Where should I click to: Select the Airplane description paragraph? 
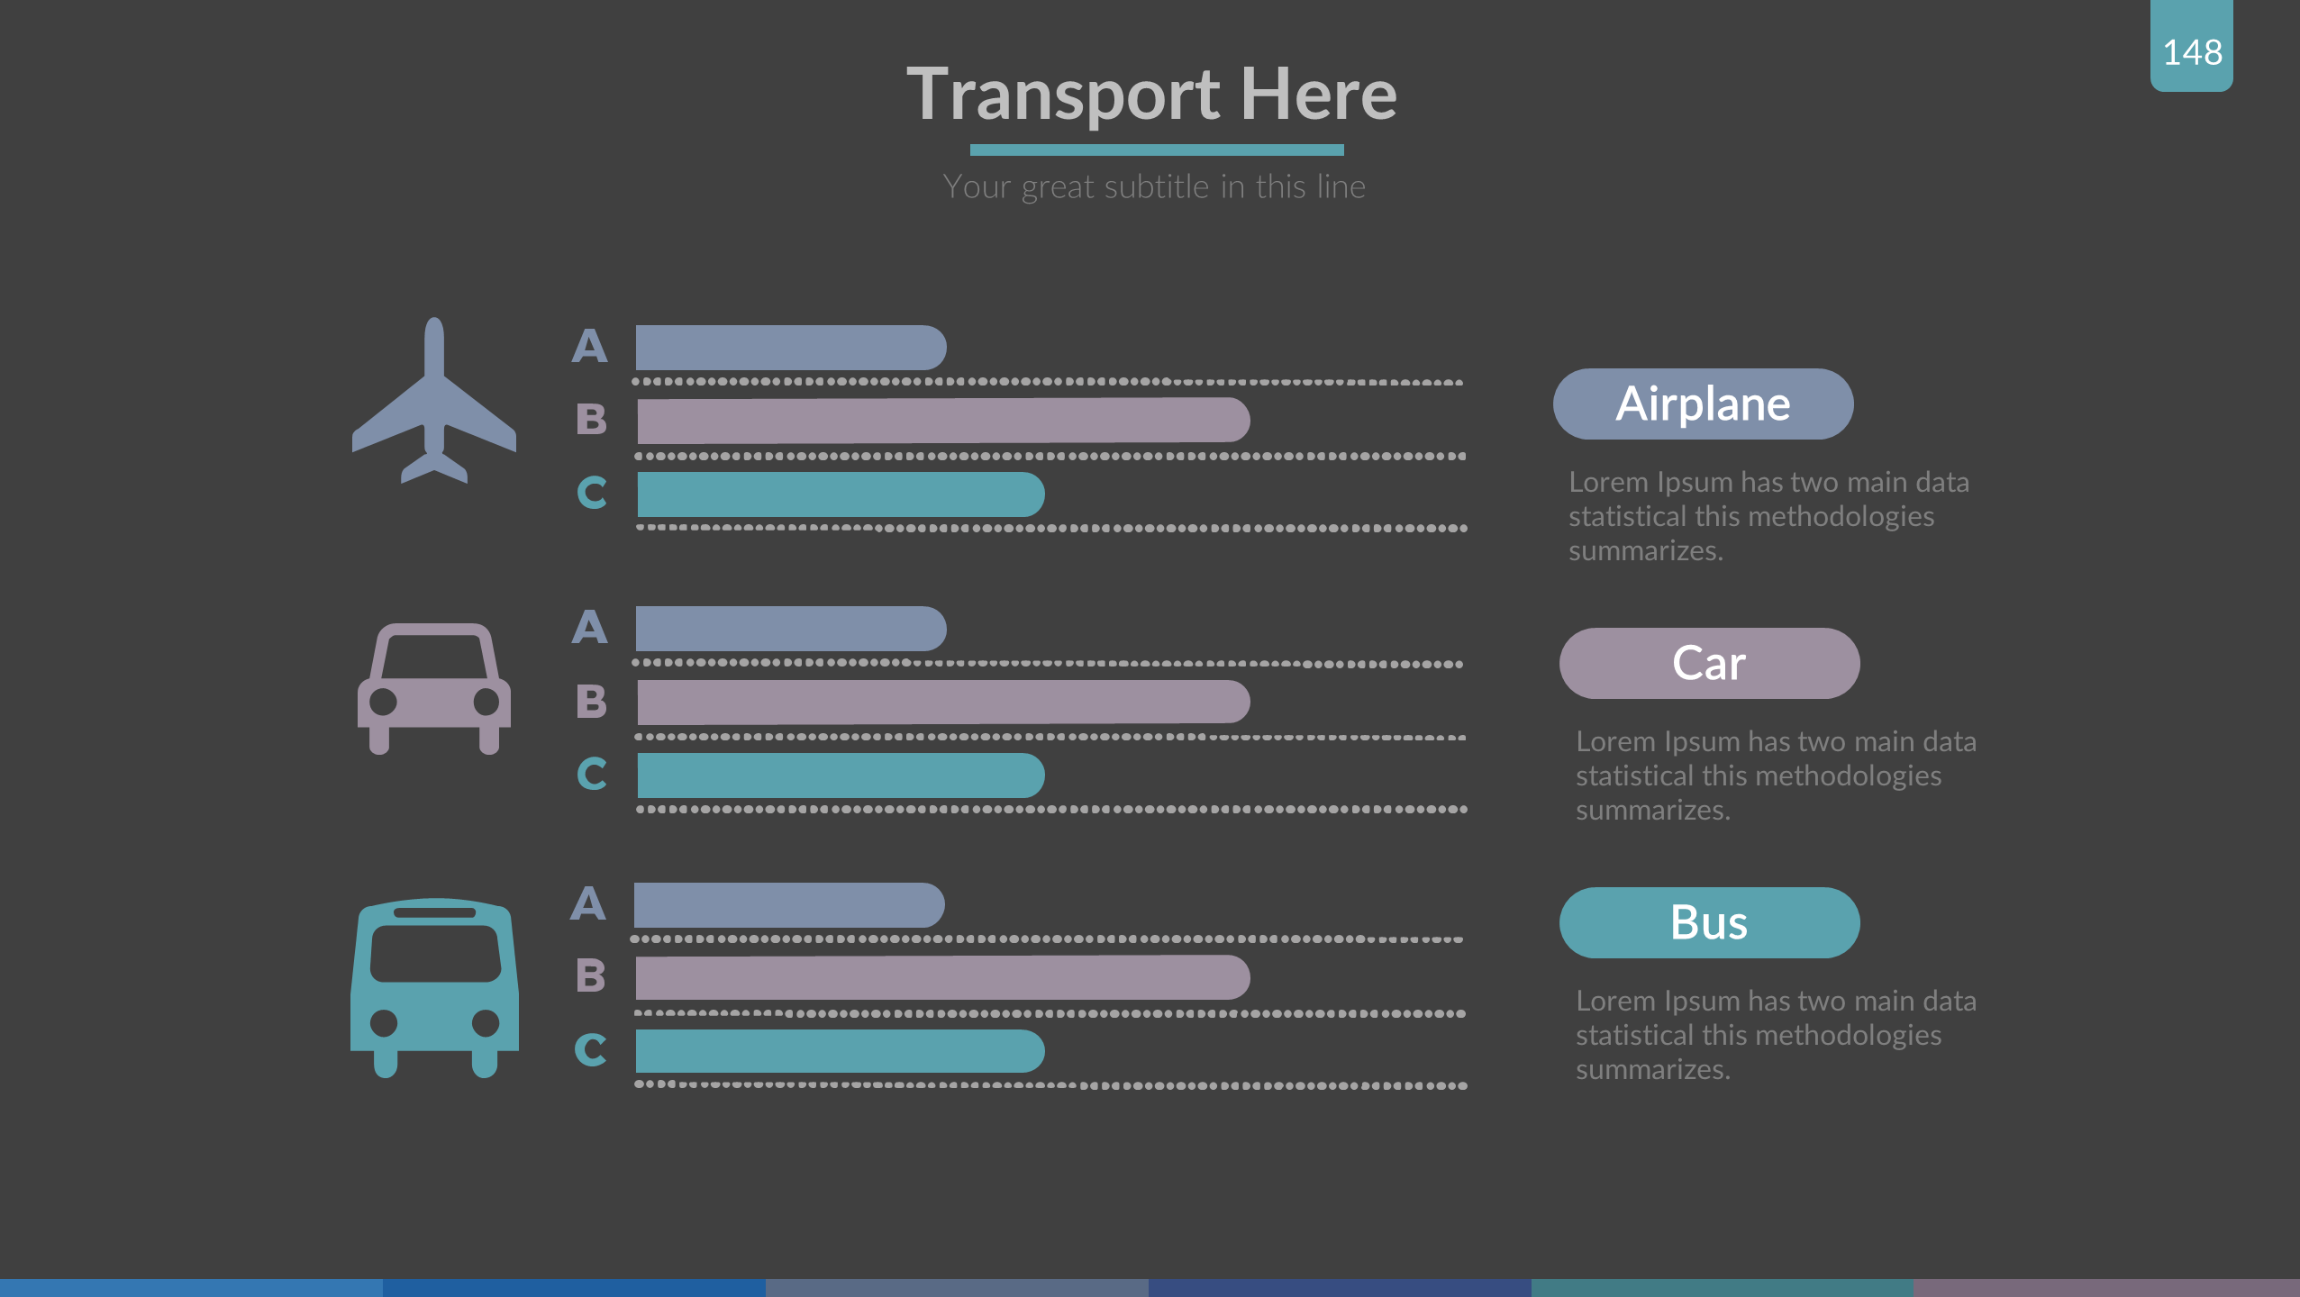pos(1768,516)
